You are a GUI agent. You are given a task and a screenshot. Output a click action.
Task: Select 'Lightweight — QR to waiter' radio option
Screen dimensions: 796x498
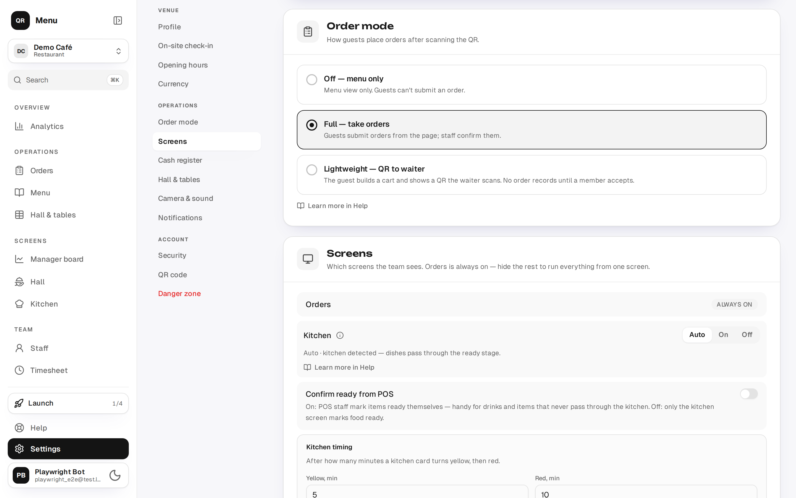[531, 175]
